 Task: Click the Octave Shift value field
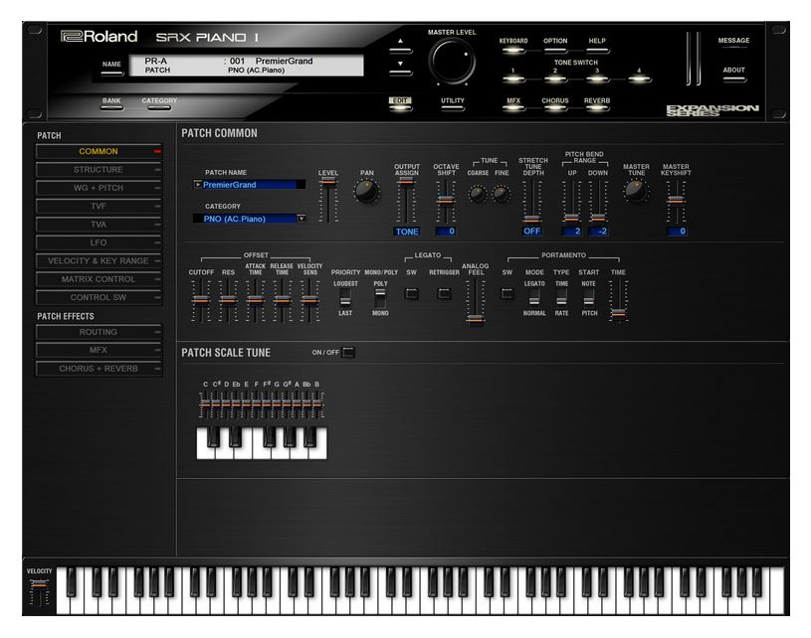pyautogui.click(x=446, y=231)
